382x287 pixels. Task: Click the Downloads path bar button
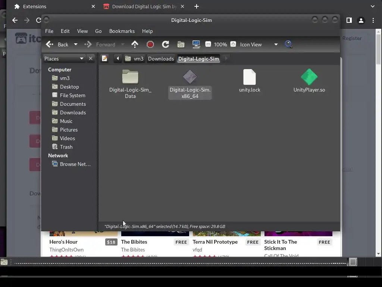click(x=161, y=59)
